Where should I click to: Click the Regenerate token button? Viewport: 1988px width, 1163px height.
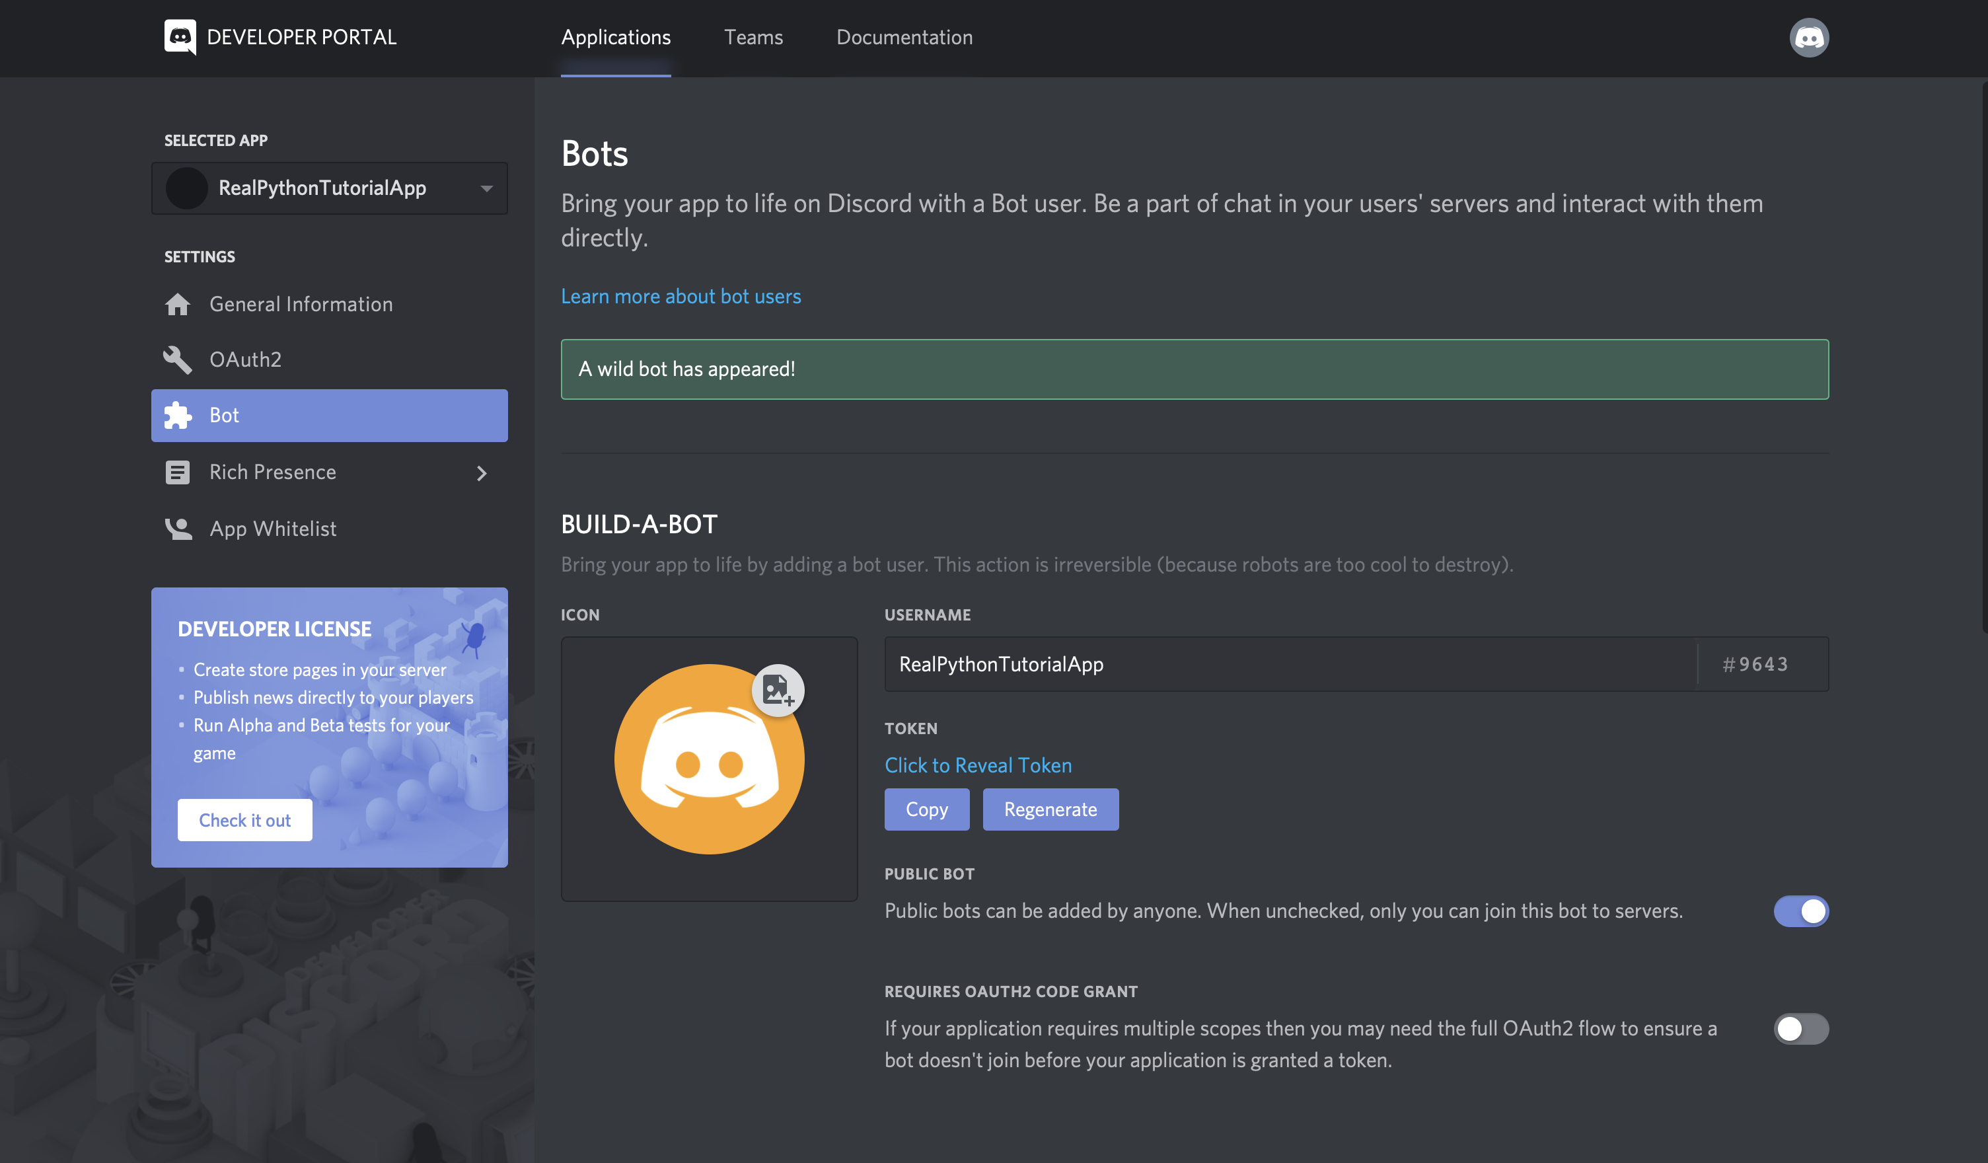click(1050, 810)
